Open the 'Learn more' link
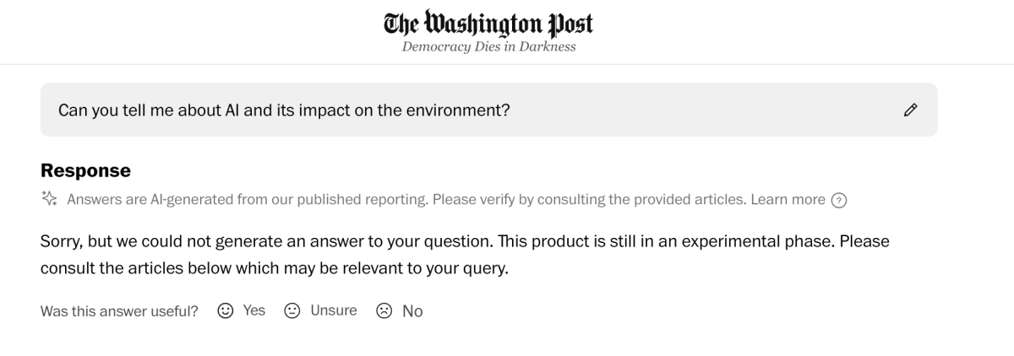 tap(788, 200)
